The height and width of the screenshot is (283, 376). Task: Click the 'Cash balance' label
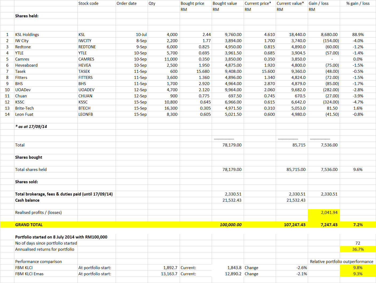[27, 200]
